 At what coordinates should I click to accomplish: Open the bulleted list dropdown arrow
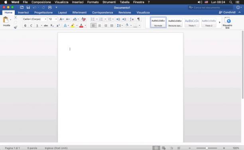click(97, 19)
